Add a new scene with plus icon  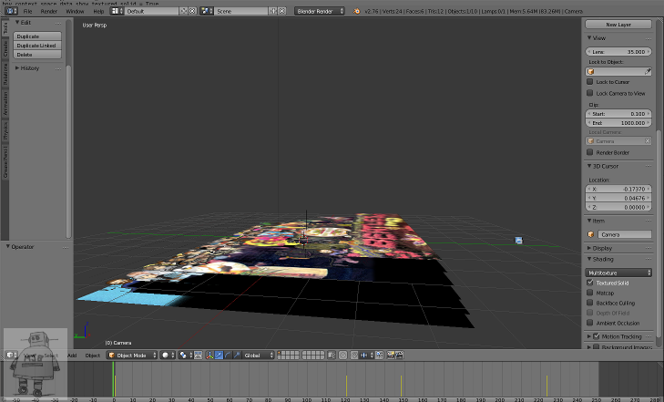click(273, 11)
